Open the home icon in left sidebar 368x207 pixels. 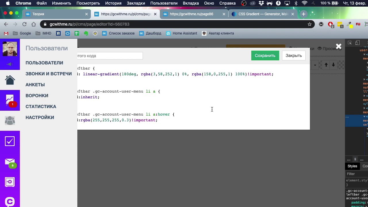[x=10, y=80]
